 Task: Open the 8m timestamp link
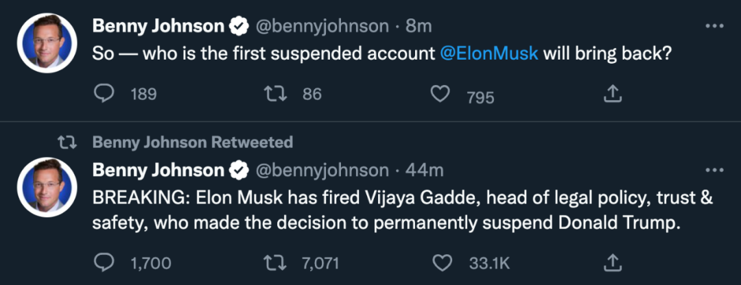[x=418, y=27]
